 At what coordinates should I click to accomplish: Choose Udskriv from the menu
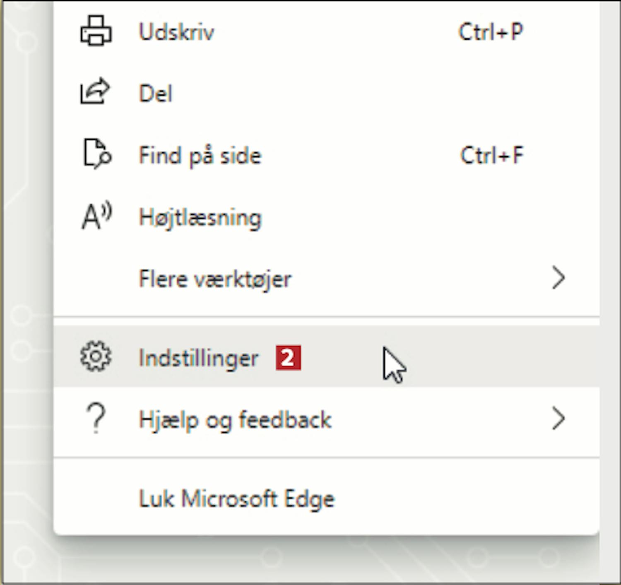coord(326,31)
